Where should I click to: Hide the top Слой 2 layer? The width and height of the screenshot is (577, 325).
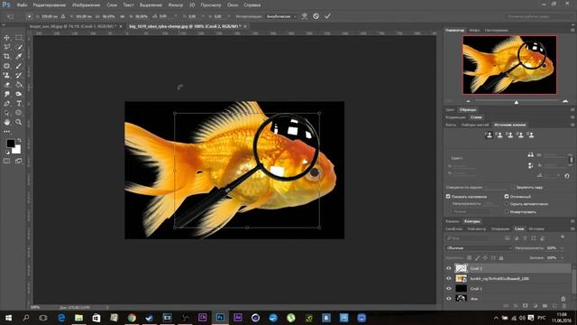coord(449,268)
